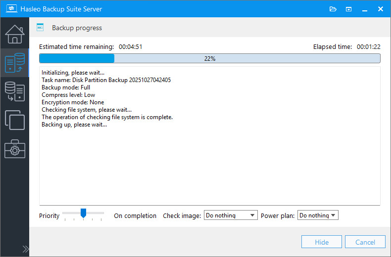Click the elapsed time value 00:01:22
391x257 pixels.
pos(369,47)
